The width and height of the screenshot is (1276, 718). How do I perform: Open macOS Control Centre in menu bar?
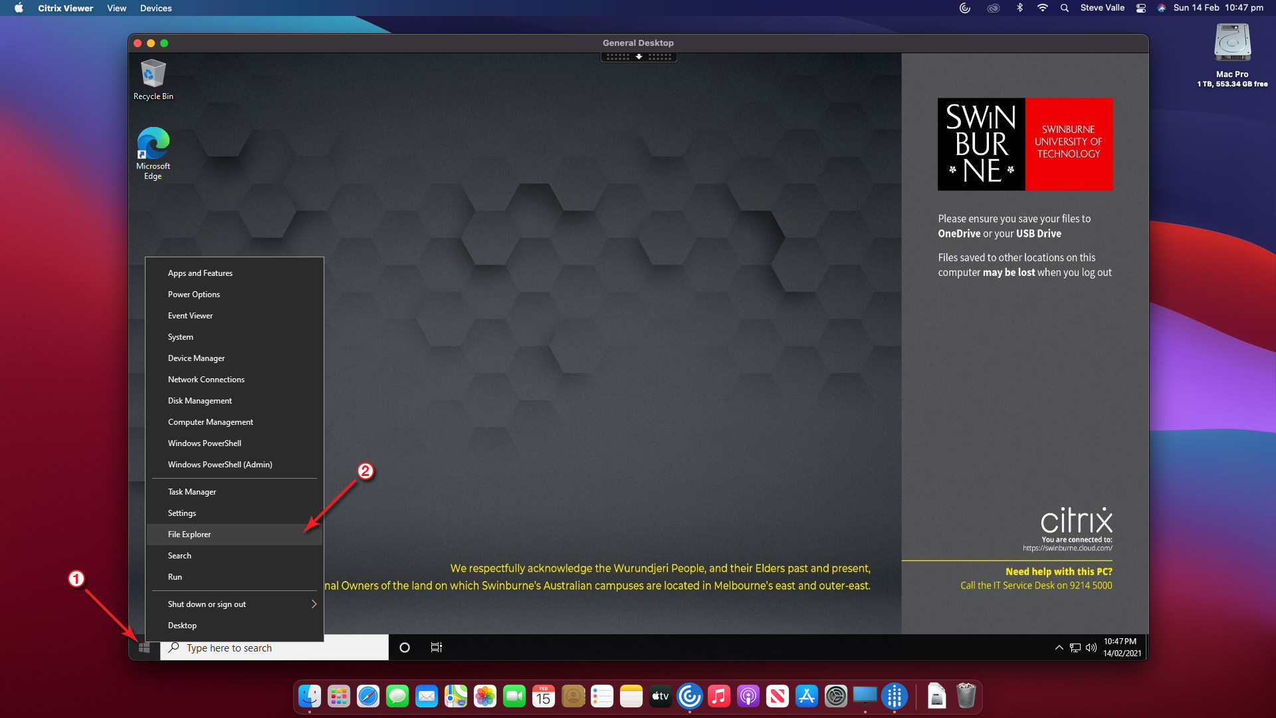[1141, 8]
